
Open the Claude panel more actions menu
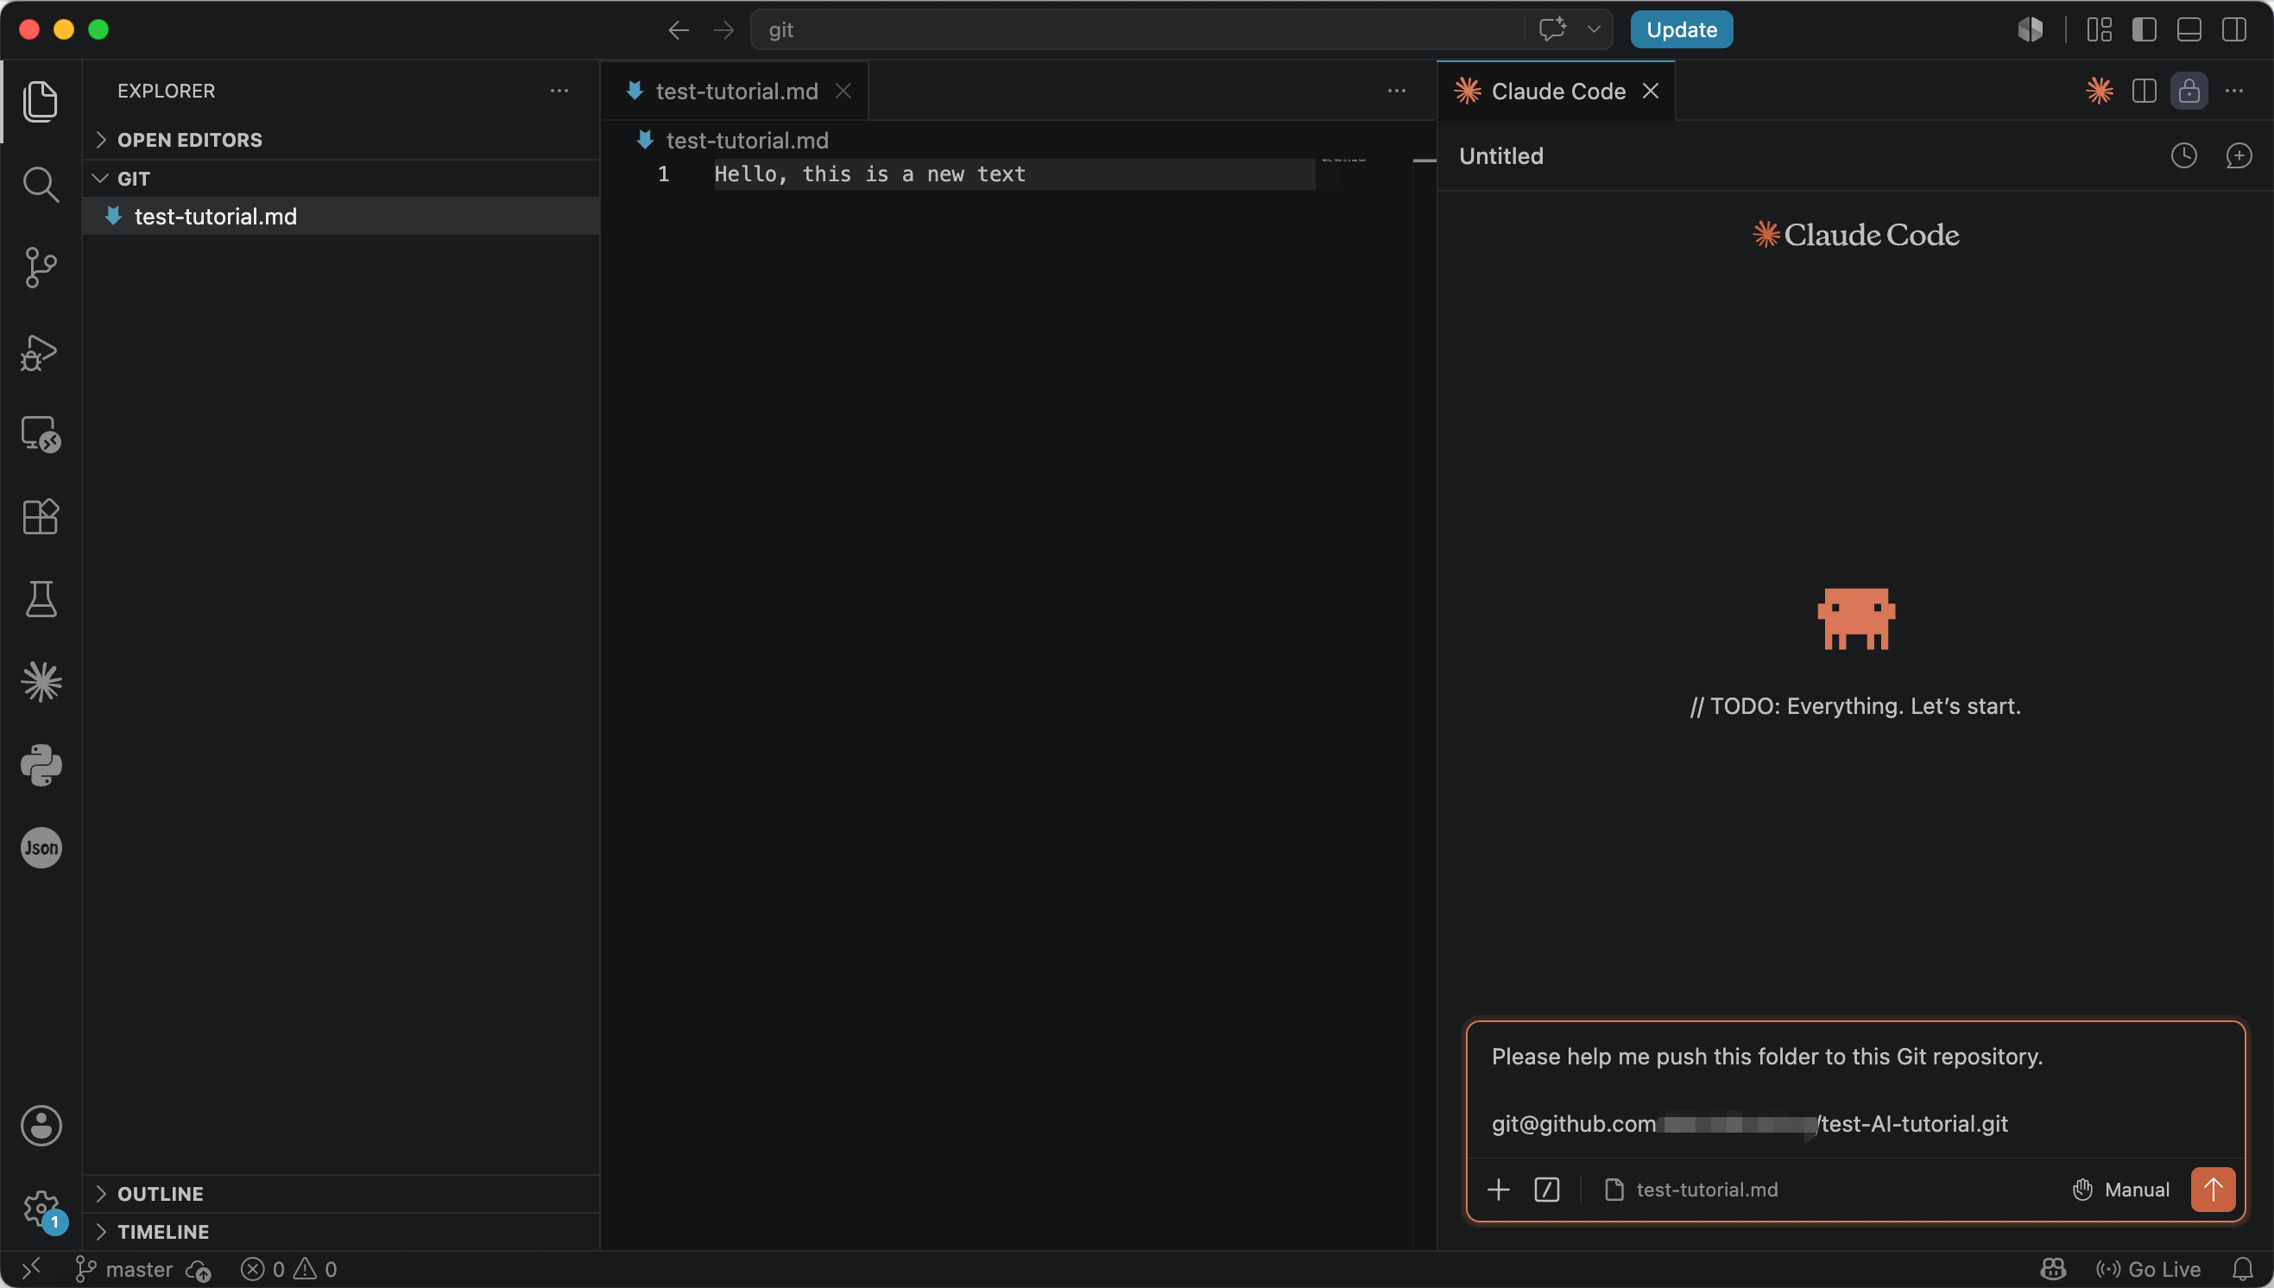point(2234,92)
